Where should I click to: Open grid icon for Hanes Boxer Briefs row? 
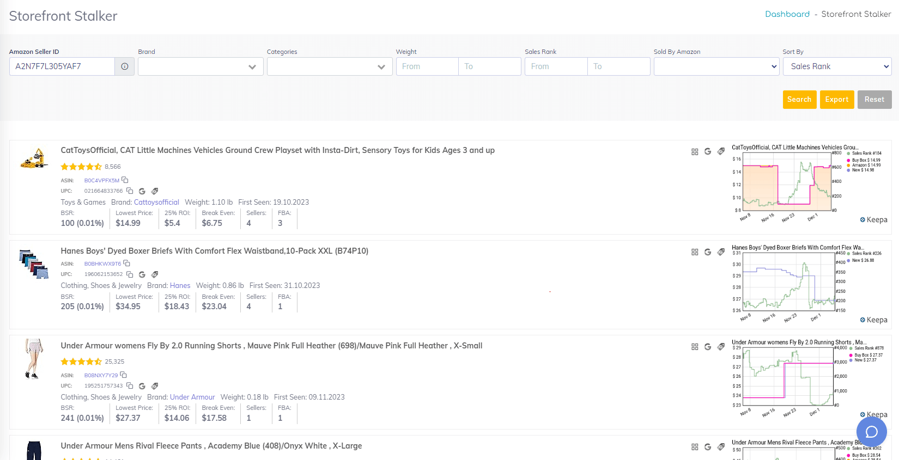point(695,252)
